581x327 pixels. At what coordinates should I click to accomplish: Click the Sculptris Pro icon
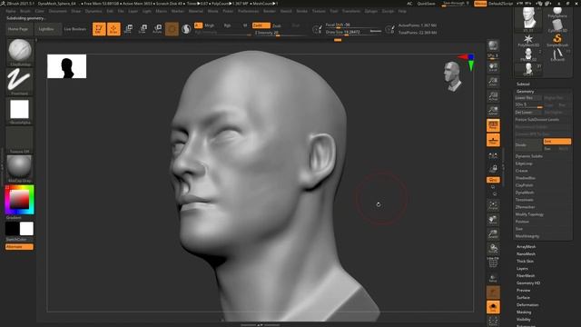coord(186,29)
